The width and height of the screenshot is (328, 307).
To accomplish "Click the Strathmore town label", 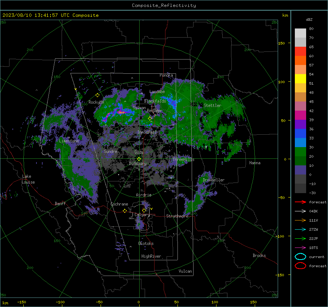I will coord(177,216).
